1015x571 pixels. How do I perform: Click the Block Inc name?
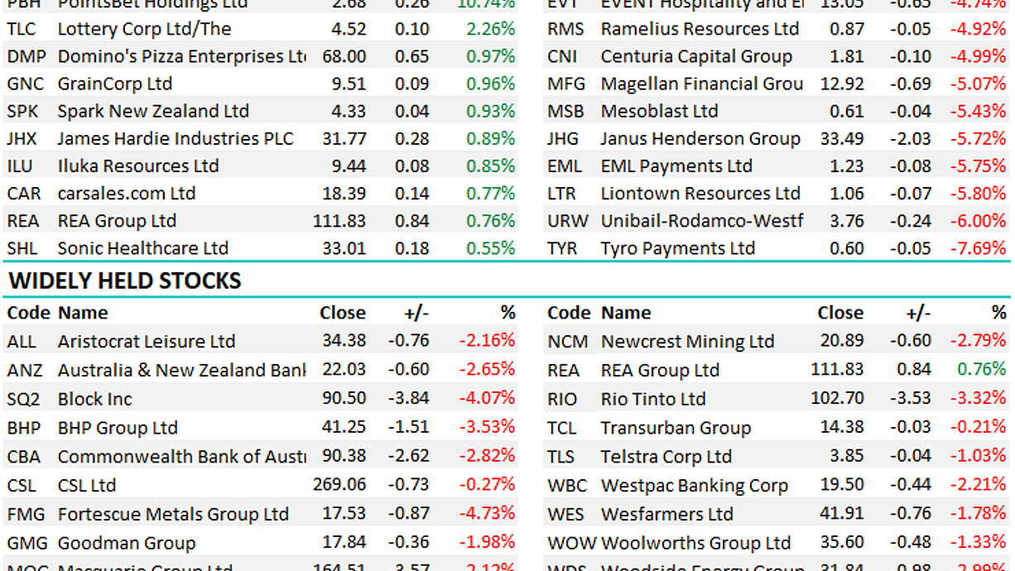94,399
